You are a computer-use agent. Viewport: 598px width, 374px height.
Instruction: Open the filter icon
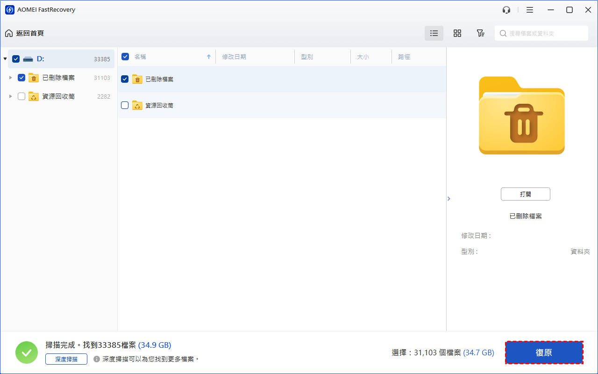coord(480,33)
